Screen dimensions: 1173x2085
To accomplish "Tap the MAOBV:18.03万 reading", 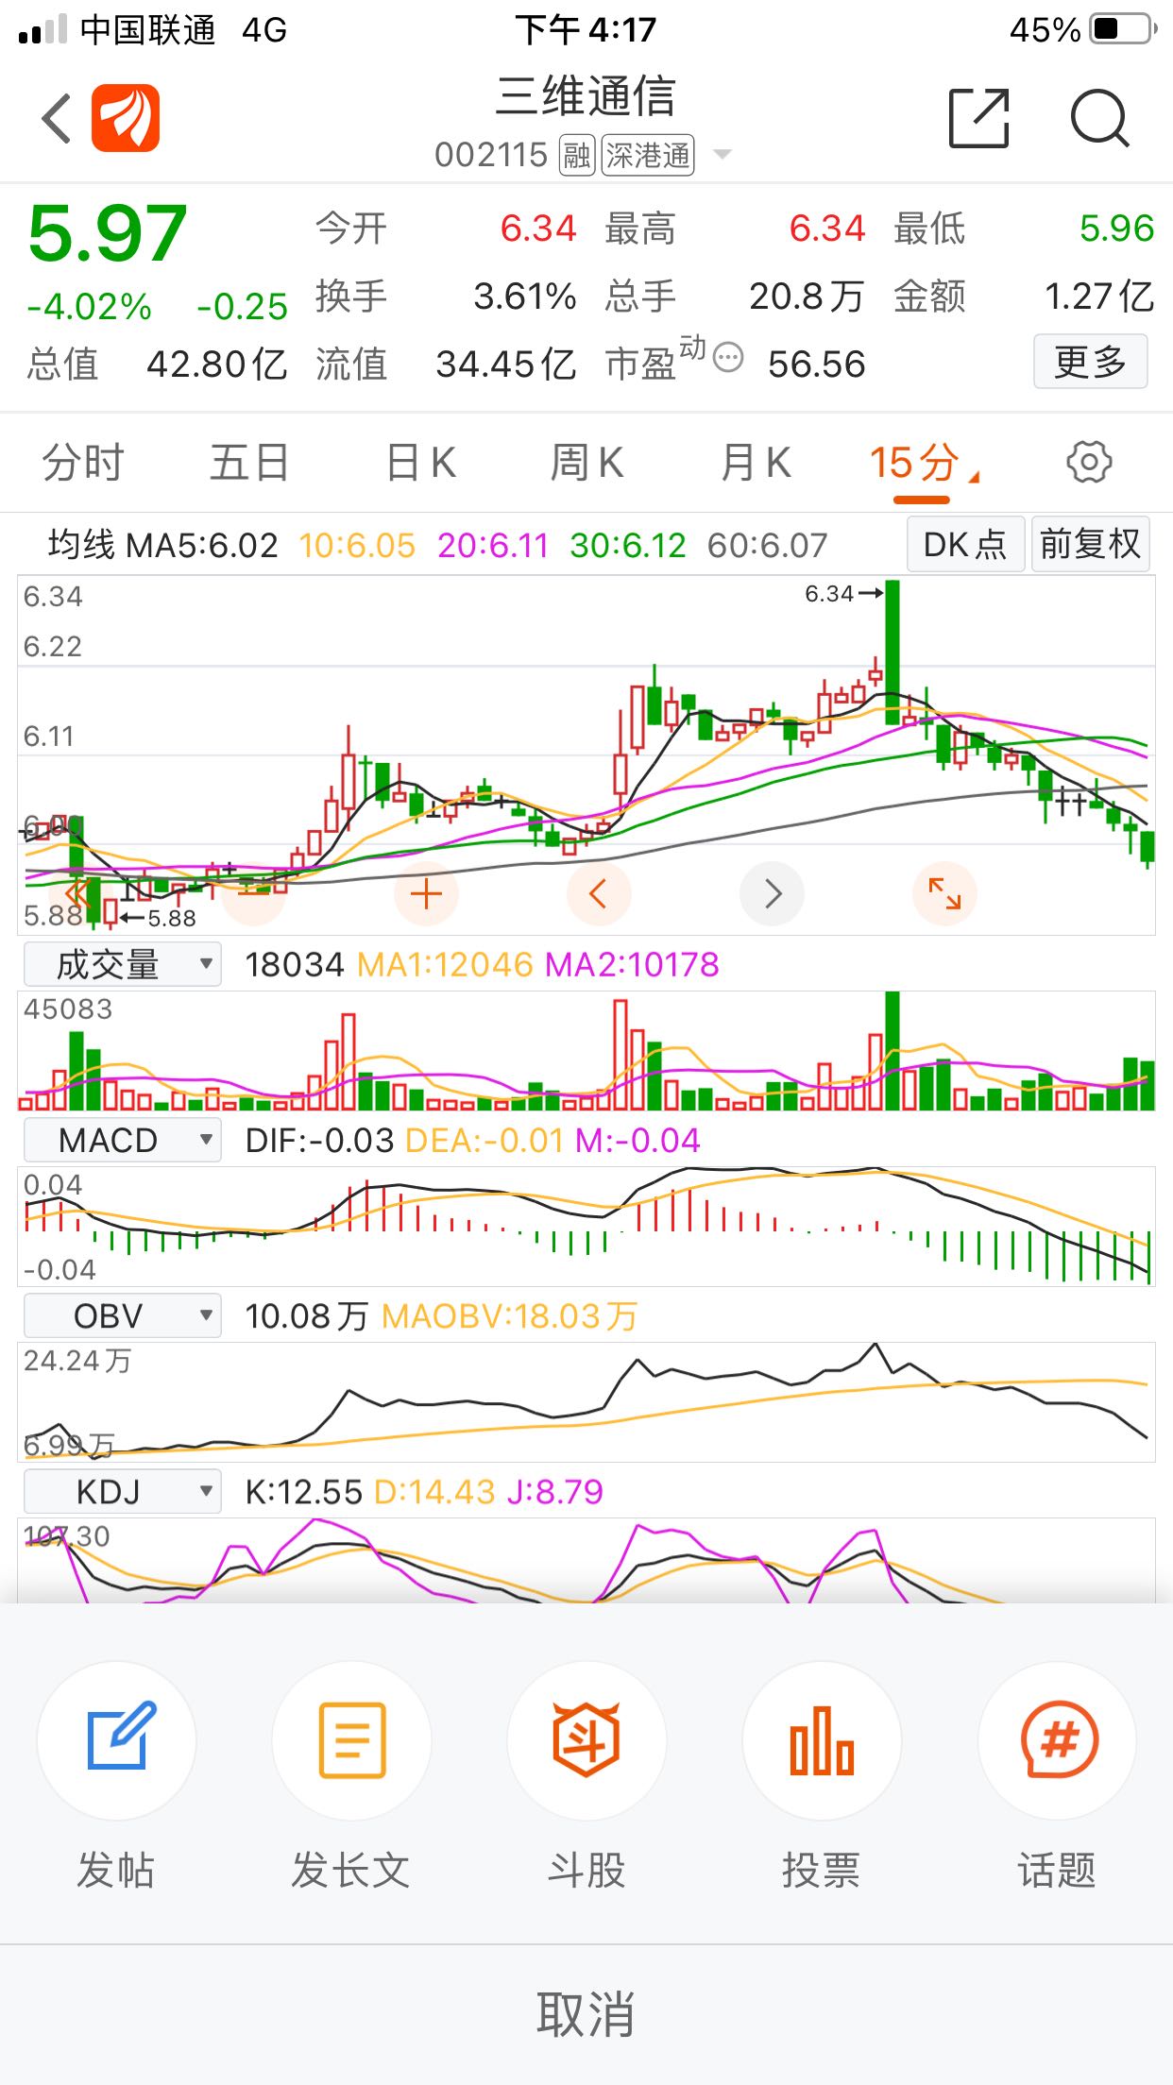I will pyautogui.click(x=510, y=1316).
